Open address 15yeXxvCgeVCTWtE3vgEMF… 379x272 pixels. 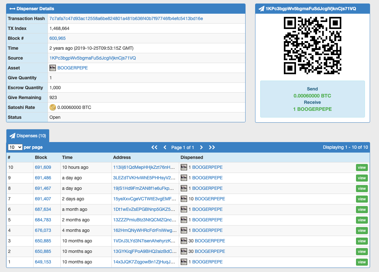tap(145, 199)
